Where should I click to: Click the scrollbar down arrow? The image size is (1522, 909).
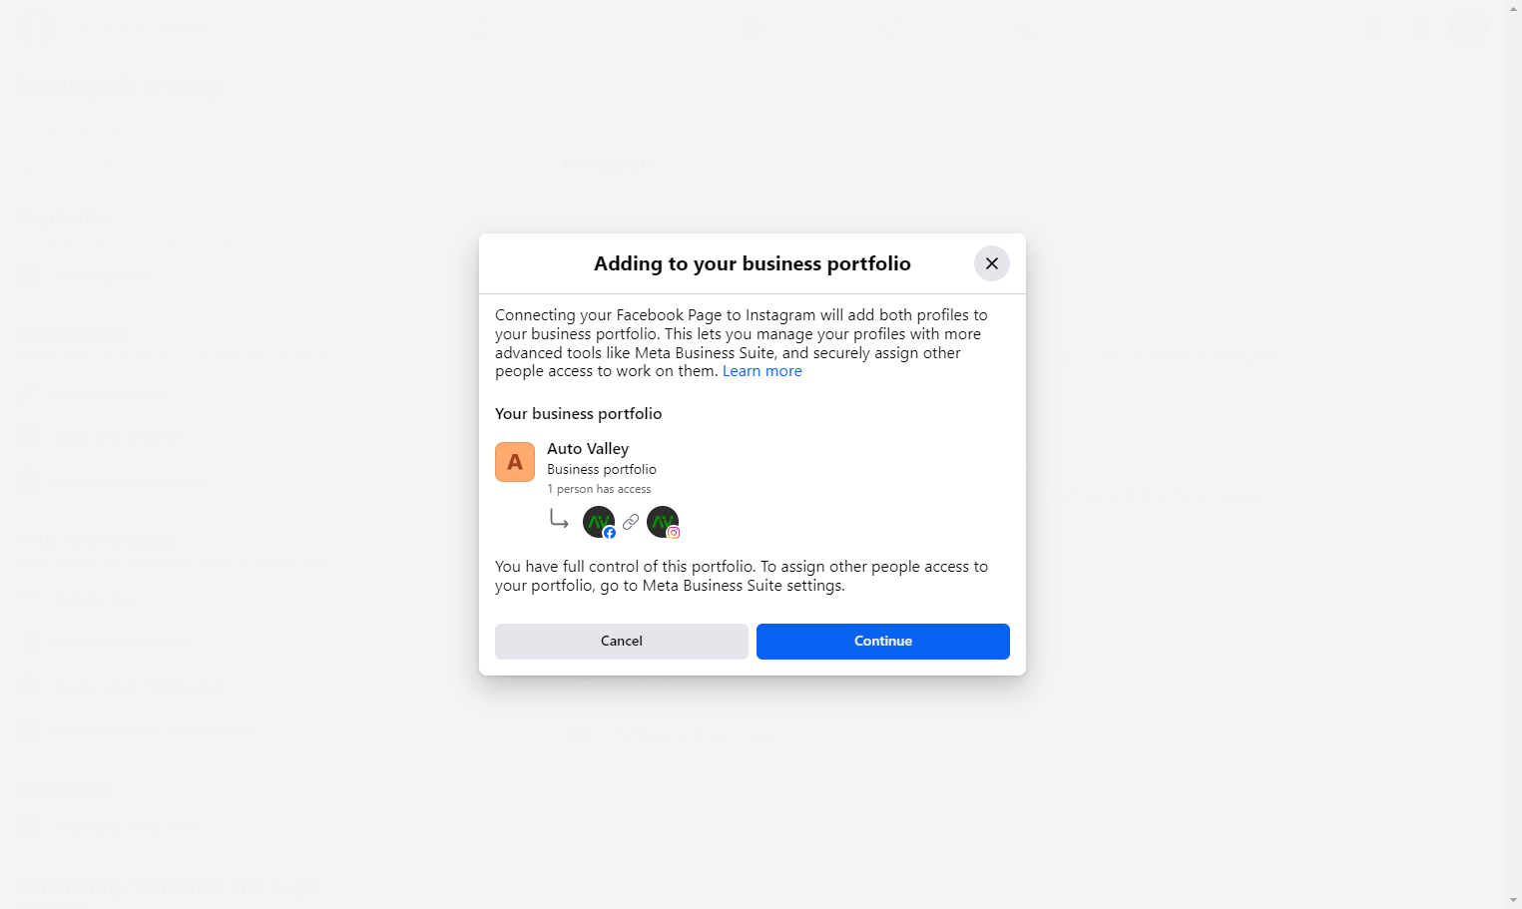tap(1513, 901)
